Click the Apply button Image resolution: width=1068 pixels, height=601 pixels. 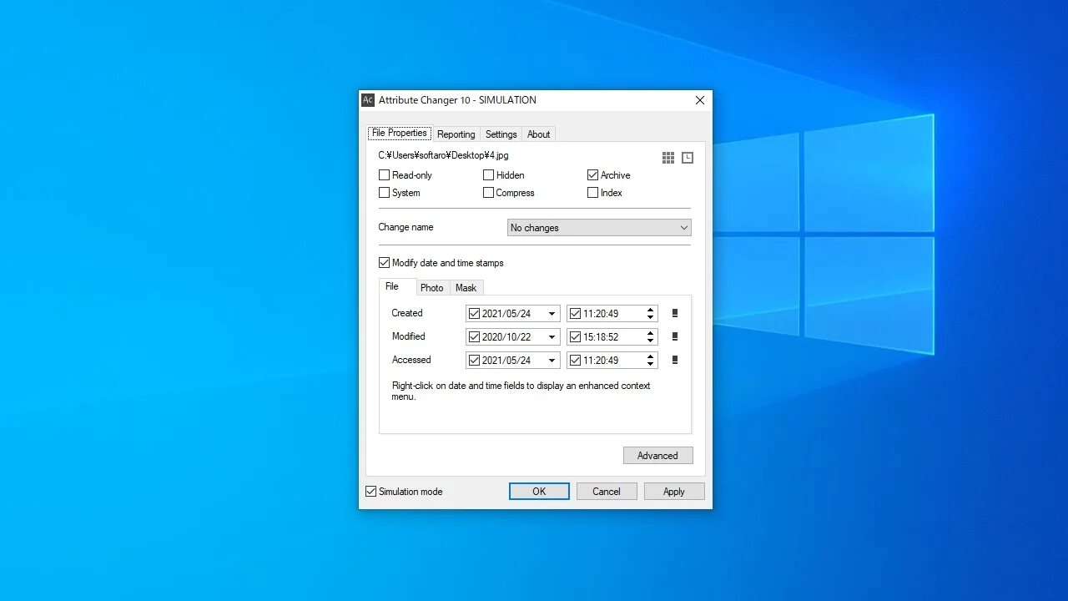point(674,492)
